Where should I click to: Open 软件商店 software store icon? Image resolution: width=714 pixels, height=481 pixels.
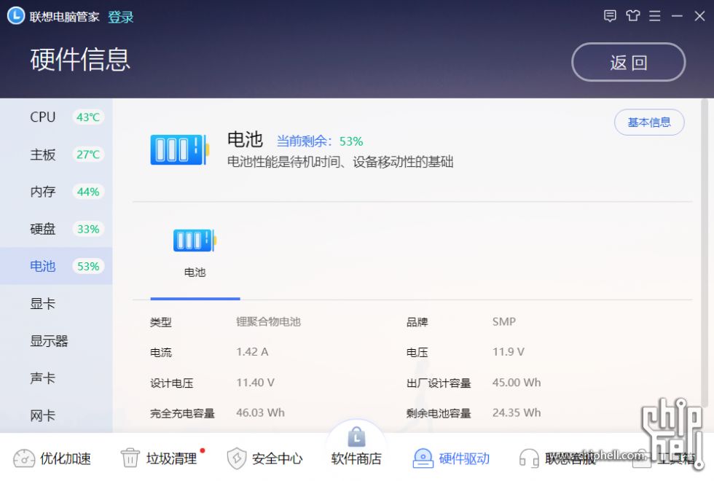(356, 438)
